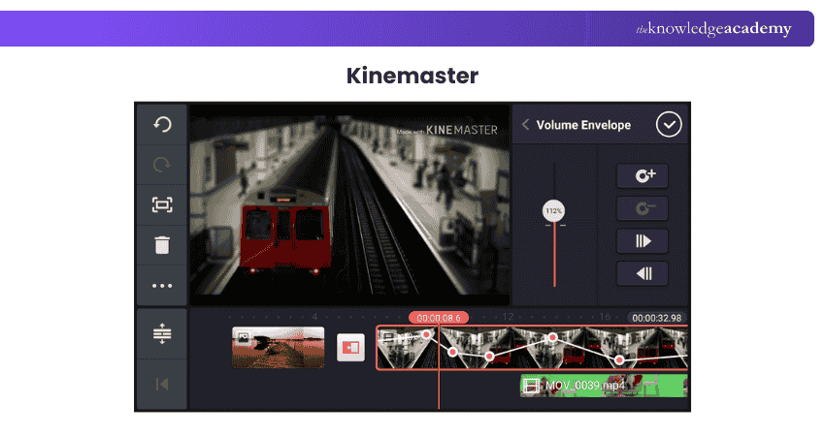Open the three-dot more options menu

(162, 286)
